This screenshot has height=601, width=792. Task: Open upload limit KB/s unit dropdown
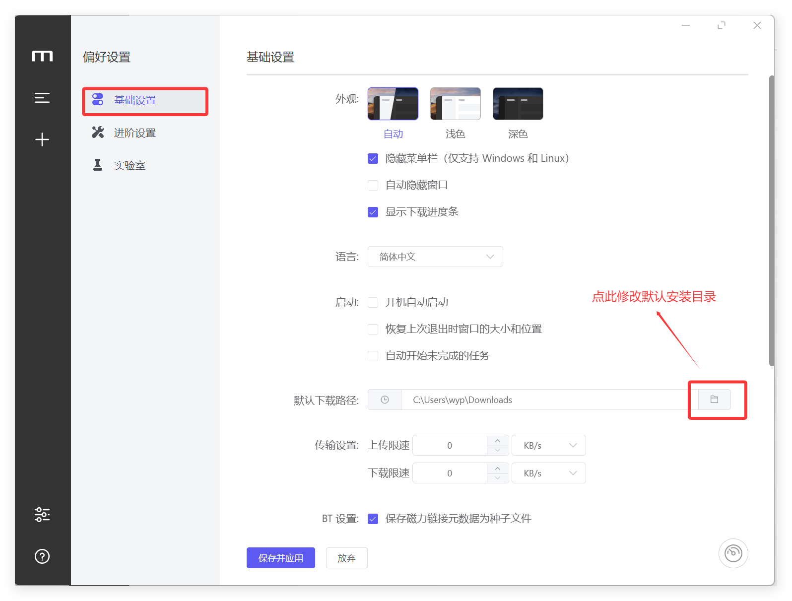[x=549, y=445]
